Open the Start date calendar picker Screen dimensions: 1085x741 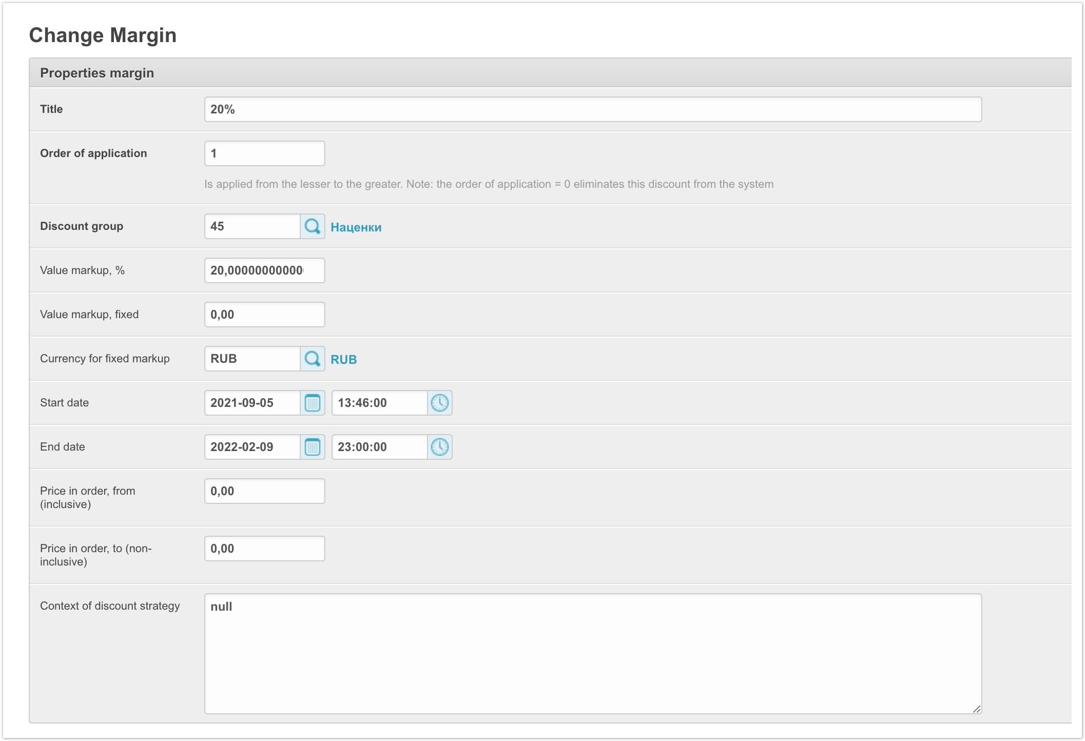click(312, 403)
